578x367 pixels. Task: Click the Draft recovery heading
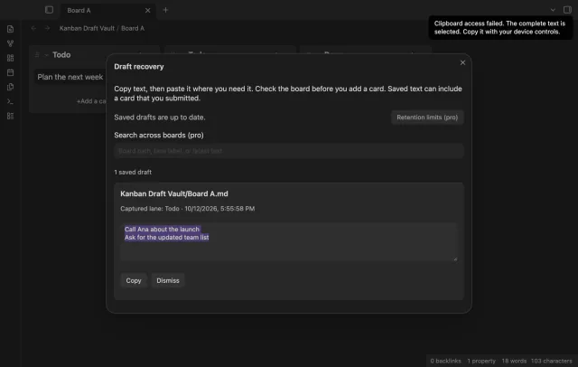pos(138,67)
